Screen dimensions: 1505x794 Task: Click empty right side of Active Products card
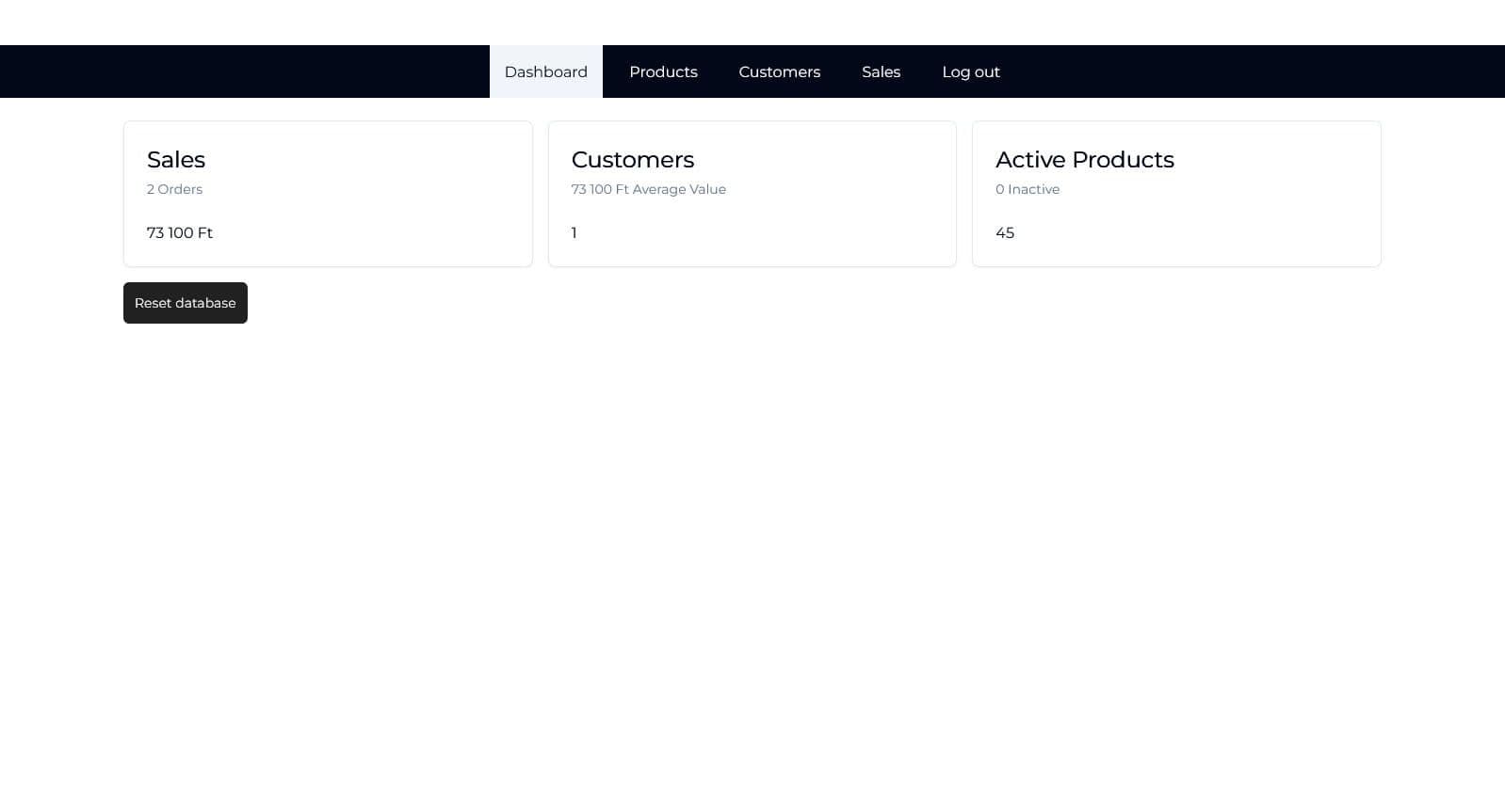1300,207
